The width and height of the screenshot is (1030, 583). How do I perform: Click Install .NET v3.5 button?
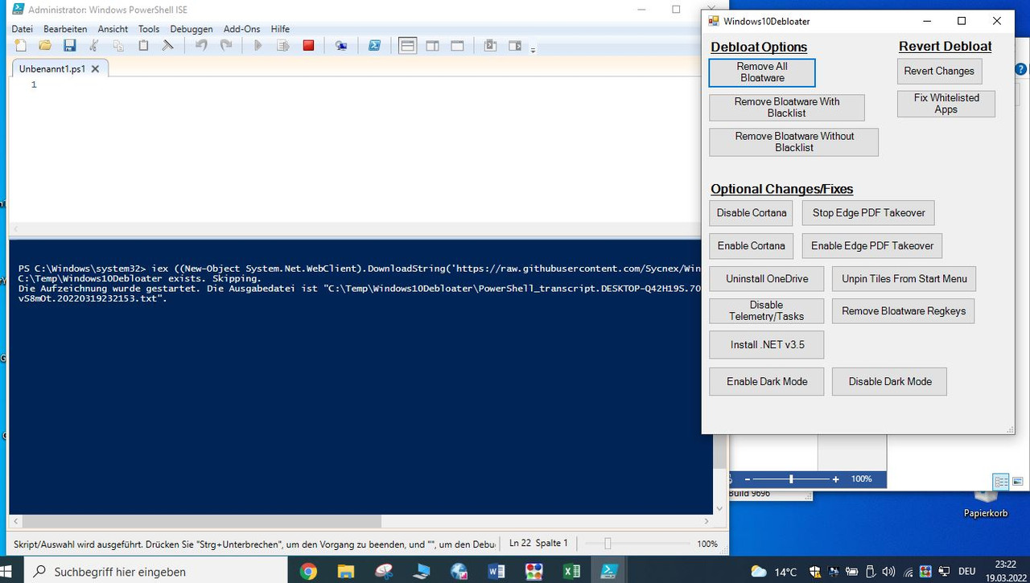tap(767, 345)
